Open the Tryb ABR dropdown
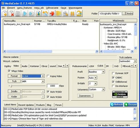Image resolution: width=140 pixels, height=128 pixels. pyautogui.click(x=43, y=81)
